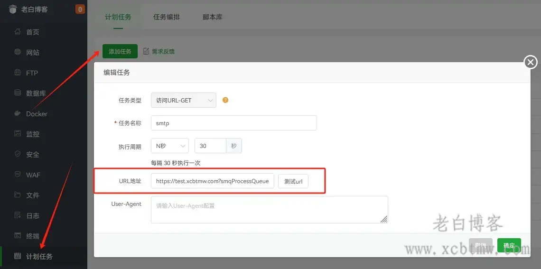Click the 日志 log document icon
This screenshot has width=541, height=269.
click(x=18, y=215)
